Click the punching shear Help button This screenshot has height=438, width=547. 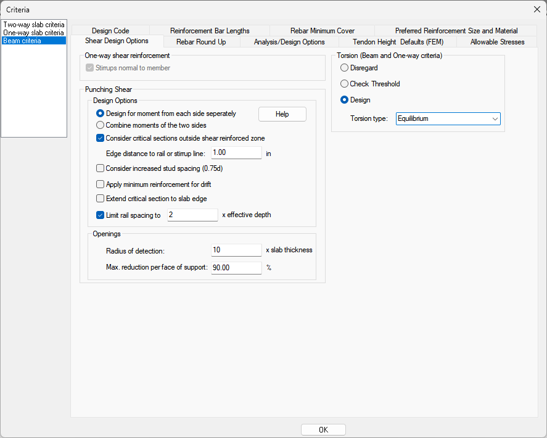[282, 114]
